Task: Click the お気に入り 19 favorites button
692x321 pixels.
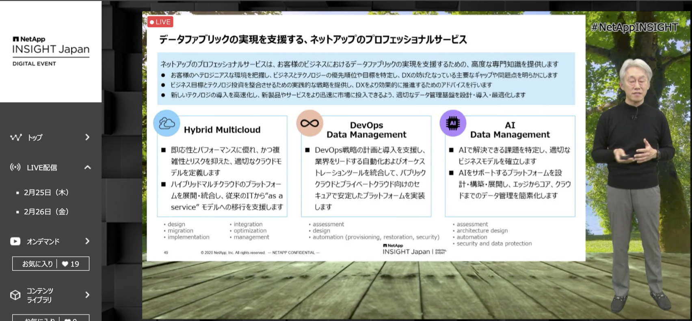Action: pyautogui.click(x=51, y=264)
